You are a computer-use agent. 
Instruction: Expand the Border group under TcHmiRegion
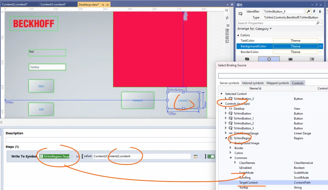231,148
